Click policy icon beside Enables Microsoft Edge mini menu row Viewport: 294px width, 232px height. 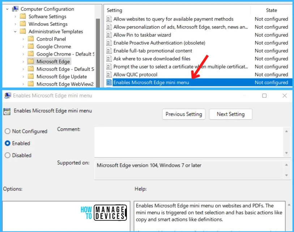109,82
